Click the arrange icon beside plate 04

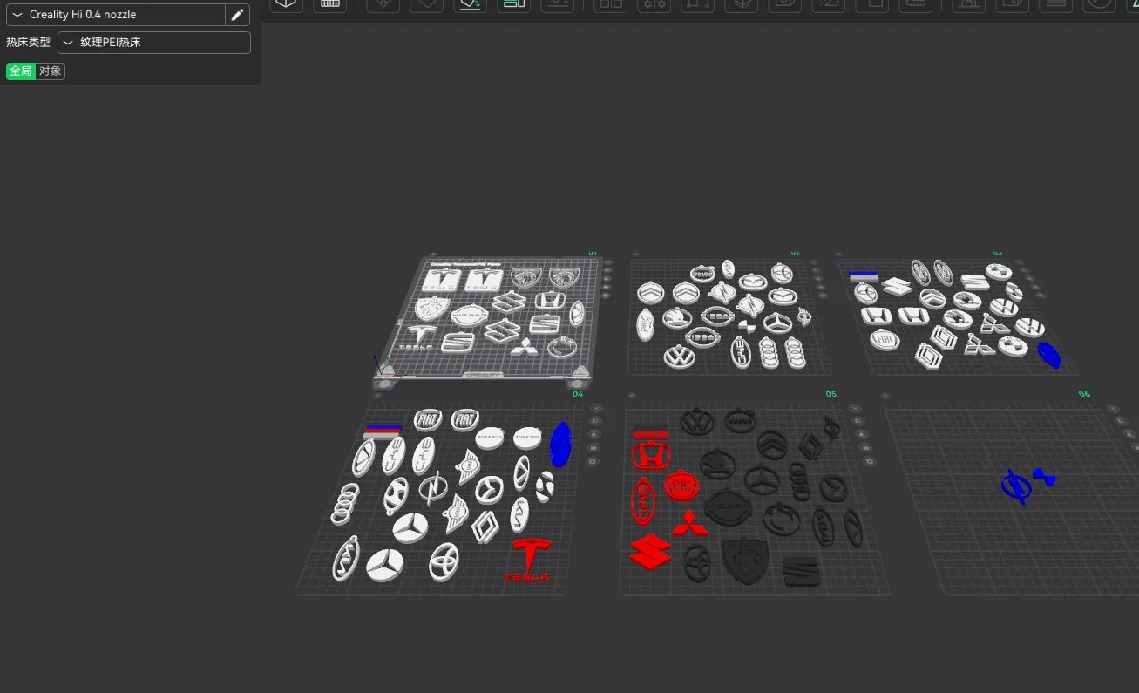click(594, 434)
